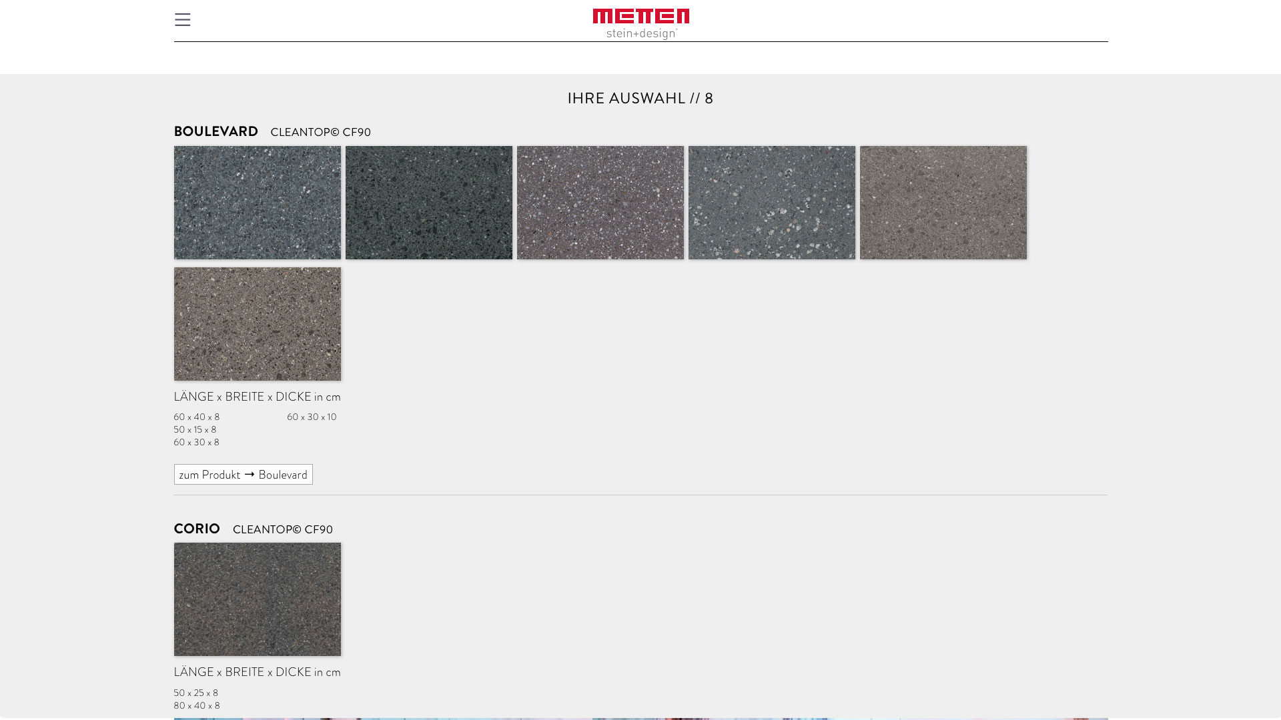Image resolution: width=1281 pixels, height=720 pixels.
Task: Click 'CLEANTOP© CF90' next to Corio
Action: pos(283,529)
